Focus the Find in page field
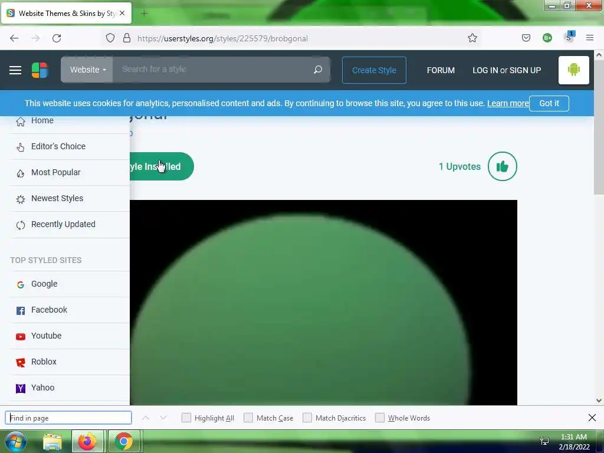This screenshot has width=604, height=453. tap(68, 418)
